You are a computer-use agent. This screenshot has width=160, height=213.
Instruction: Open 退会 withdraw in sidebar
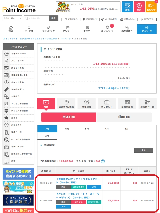click(18, 161)
